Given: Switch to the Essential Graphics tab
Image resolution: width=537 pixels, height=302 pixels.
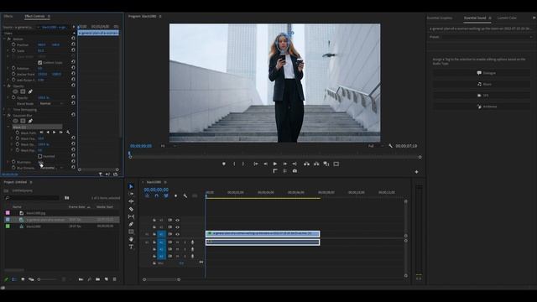Looking at the screenshot, I should tap(440, 18).
